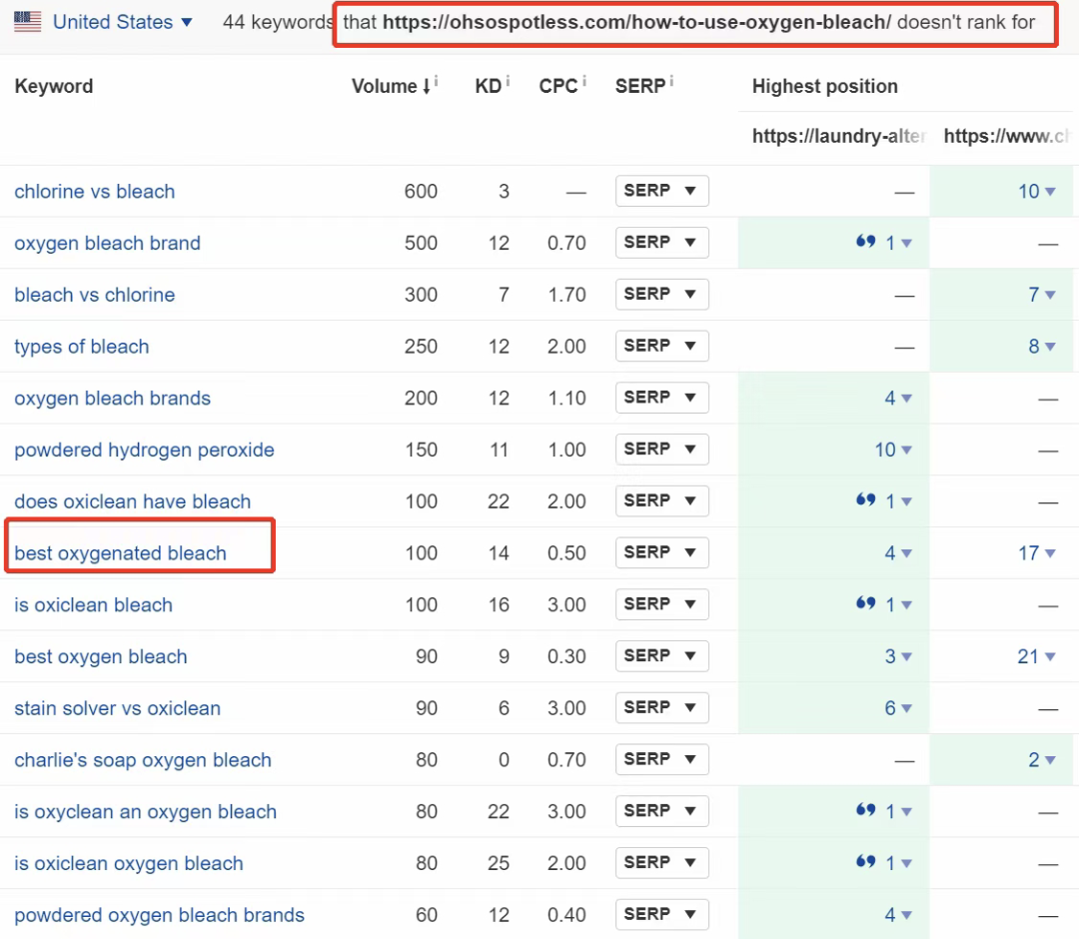
Task: Click the info icon beside KD header
Action: [508, 82]
